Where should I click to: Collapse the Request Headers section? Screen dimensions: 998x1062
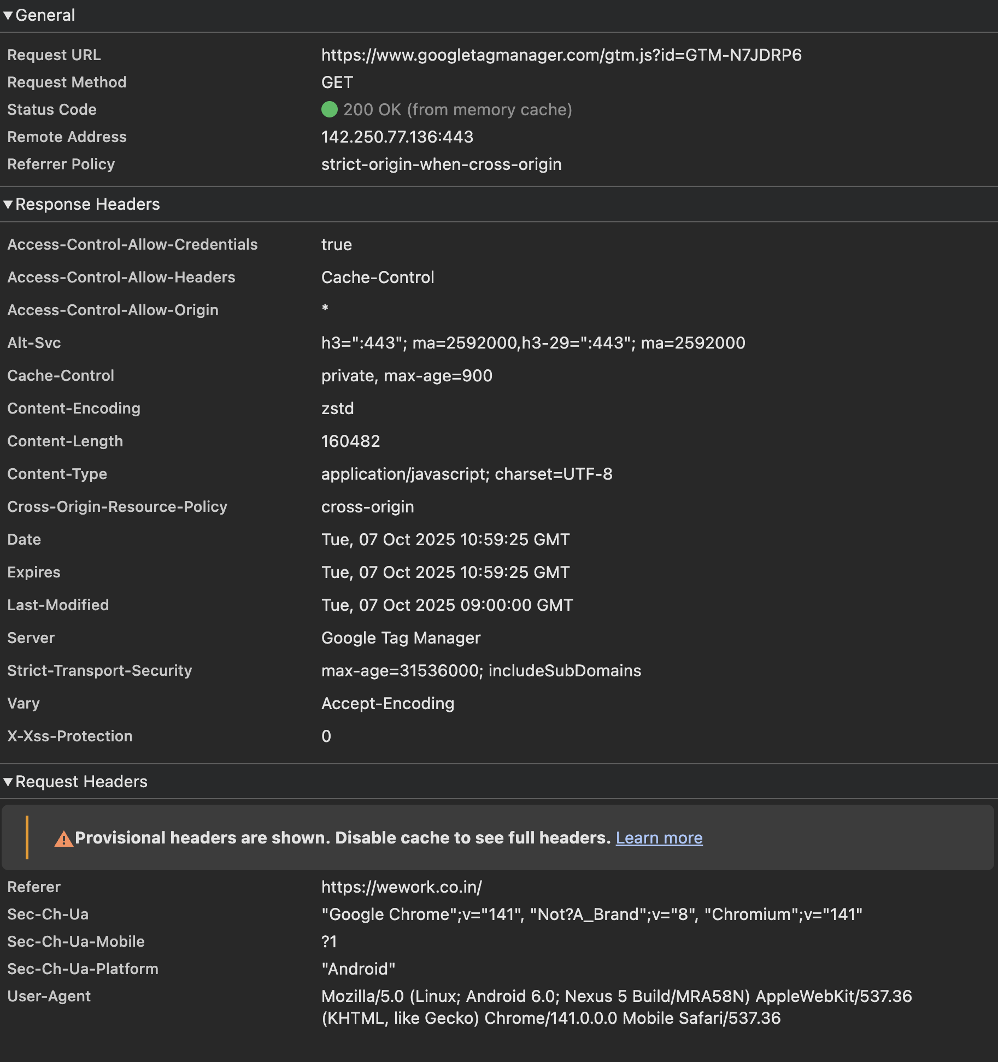pyautogui.click(x=8, y=782)
